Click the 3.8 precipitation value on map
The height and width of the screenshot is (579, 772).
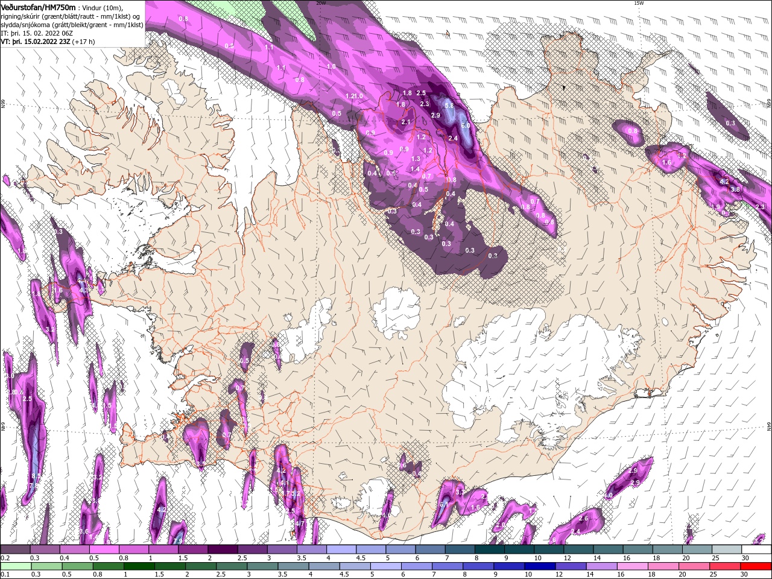pos(735,189)
